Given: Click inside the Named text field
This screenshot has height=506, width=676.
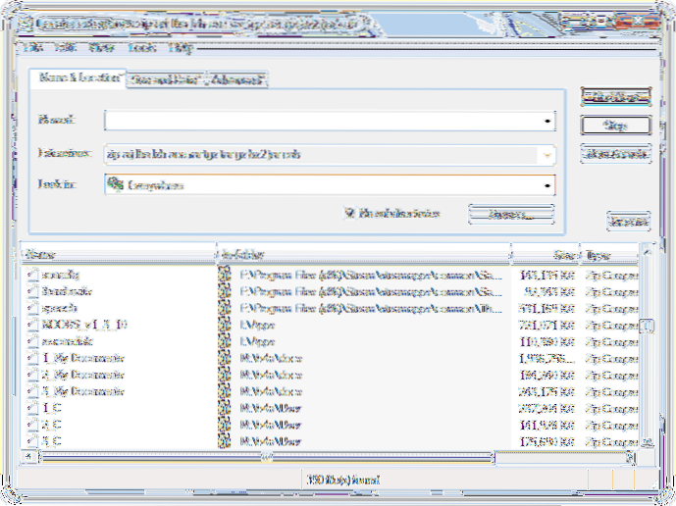Looking at the screenshot, I should (322, 121).
